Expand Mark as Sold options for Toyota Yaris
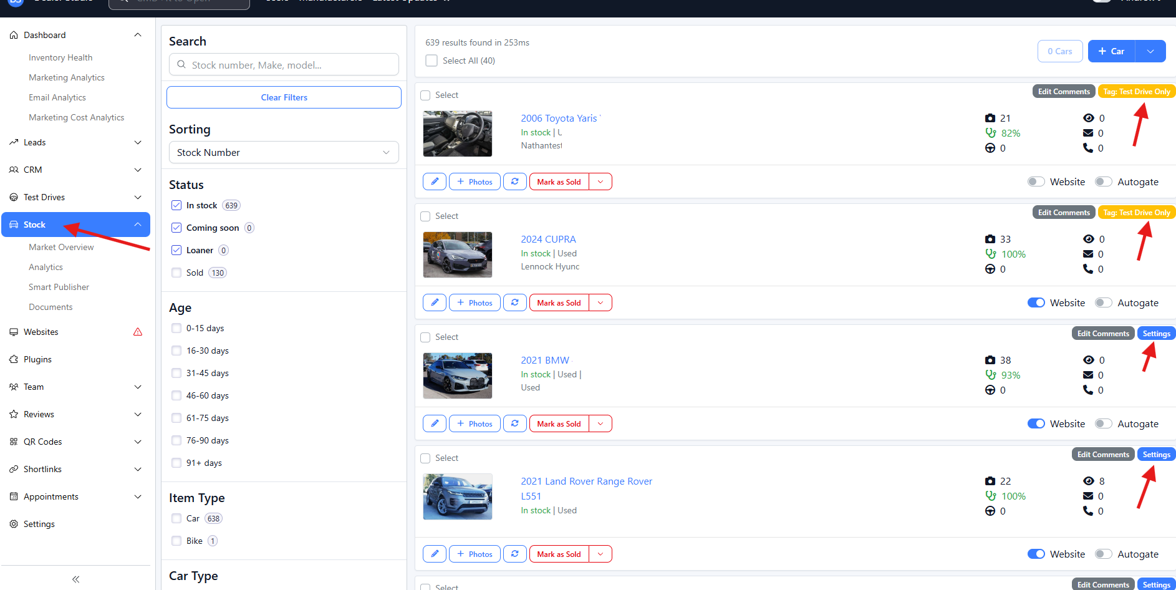Screen dimensions: 1176x590 click(x=600, y=181)
